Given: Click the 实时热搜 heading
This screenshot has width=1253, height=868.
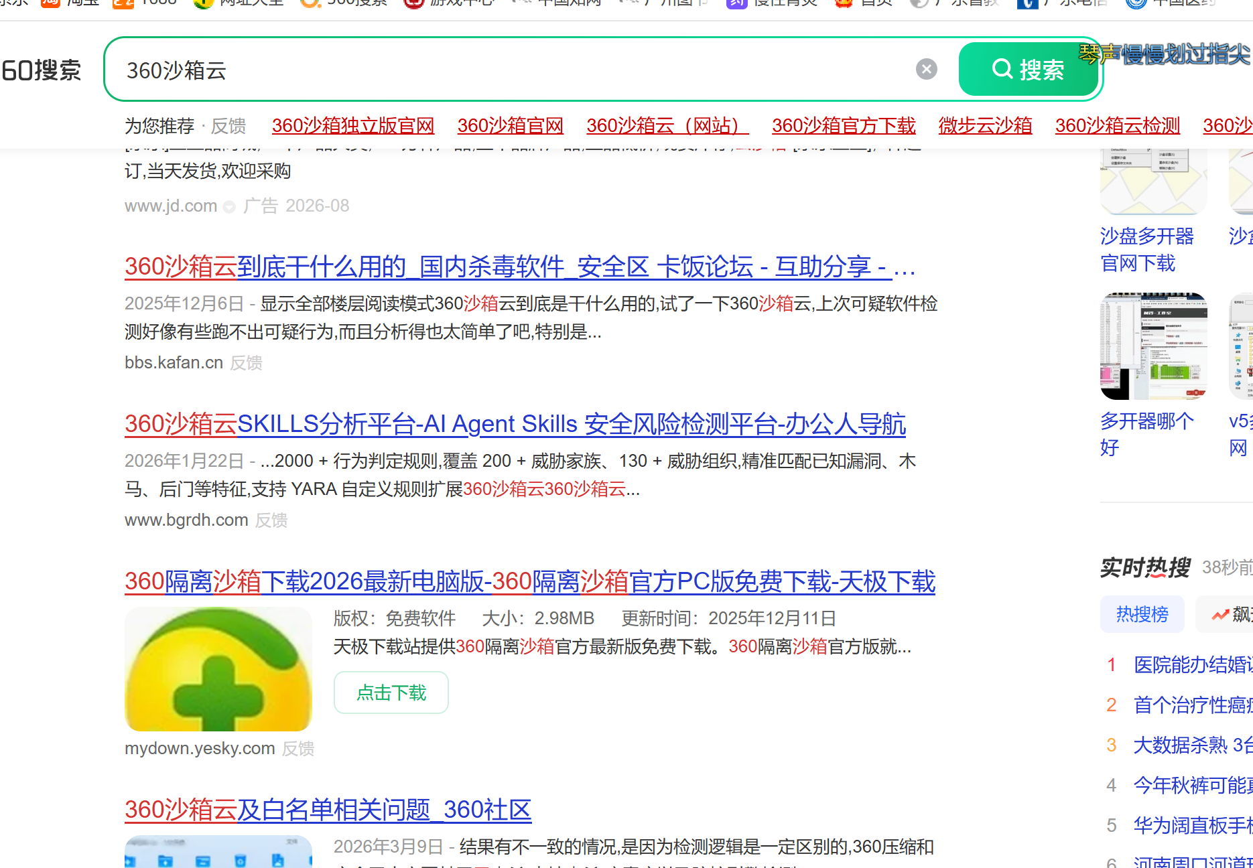Looking at the screenshot, I should click(x=1145, y=567).
